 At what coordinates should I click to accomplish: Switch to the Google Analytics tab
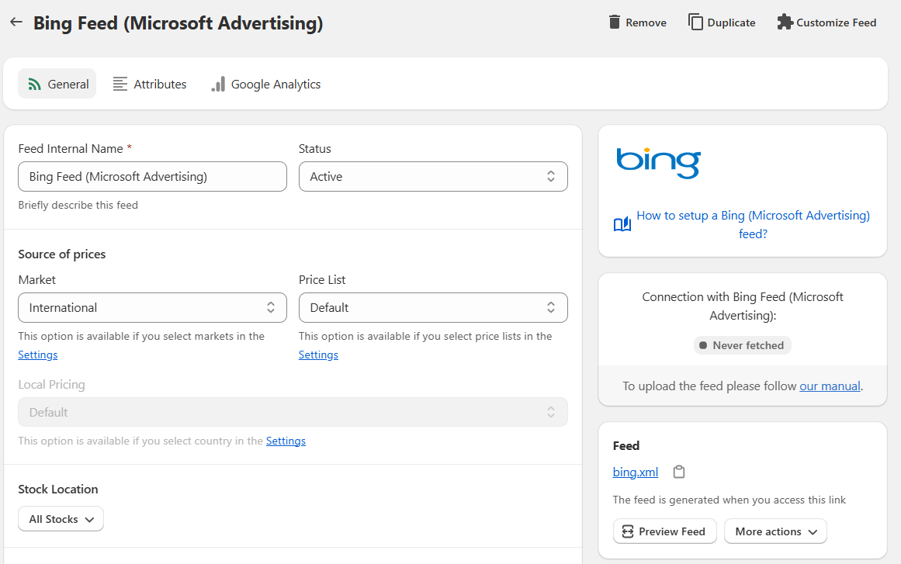tap(265, 84)
